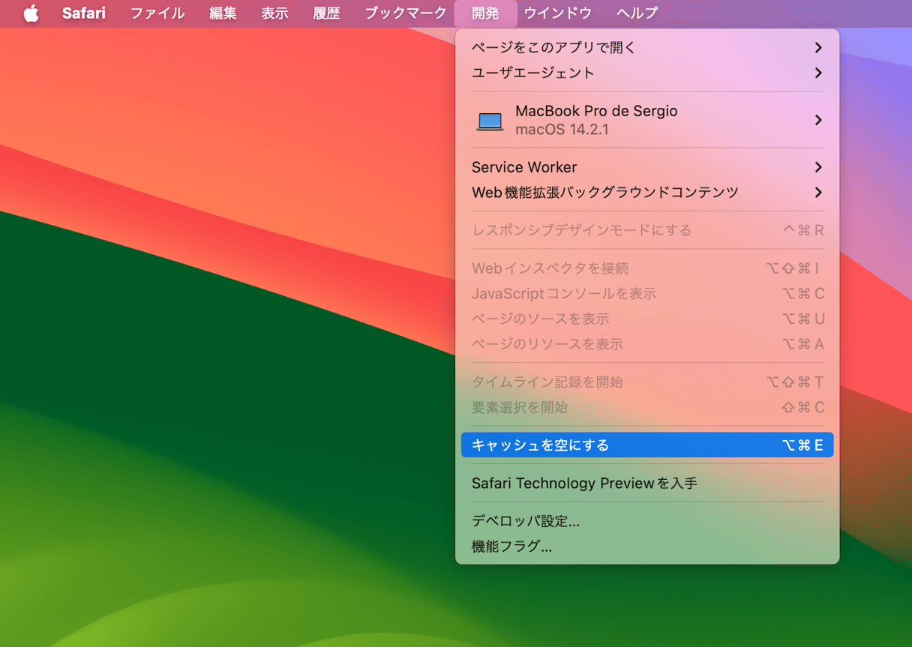Open the Apple logo menu
The image size is (912, 647).
[31, 13]
